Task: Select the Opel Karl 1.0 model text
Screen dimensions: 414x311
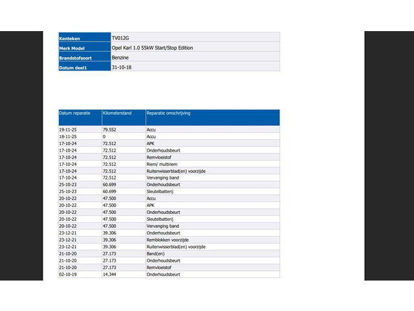Action: point(153,48)
